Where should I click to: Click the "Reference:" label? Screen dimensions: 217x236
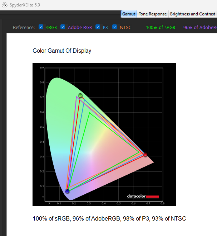pos(24,28)
